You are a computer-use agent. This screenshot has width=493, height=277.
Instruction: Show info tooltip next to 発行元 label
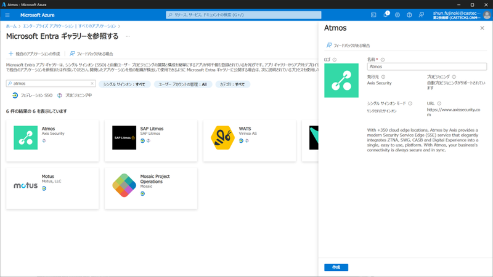383,76
